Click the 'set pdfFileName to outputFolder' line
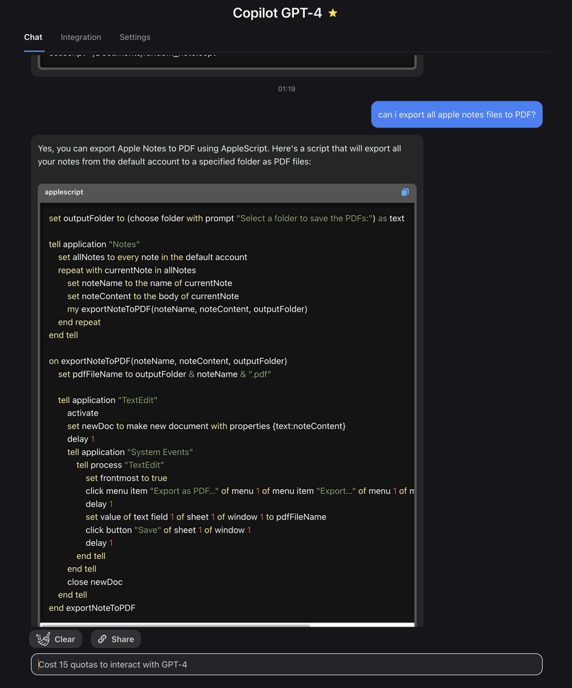Screen dimensions: 572x688 click(164, 374)
